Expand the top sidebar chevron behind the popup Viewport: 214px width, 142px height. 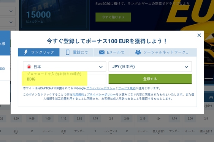[x=11, y=11]
